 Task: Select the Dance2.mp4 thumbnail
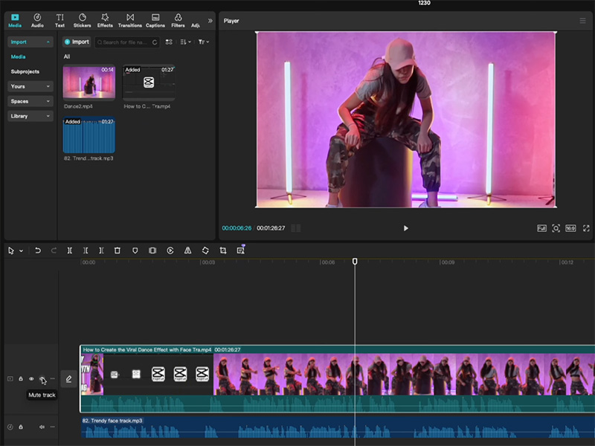pyautogui.click(x=89, y=83)
